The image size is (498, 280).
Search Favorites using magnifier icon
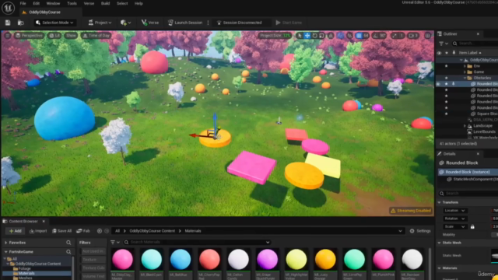(x=68, y=243)
